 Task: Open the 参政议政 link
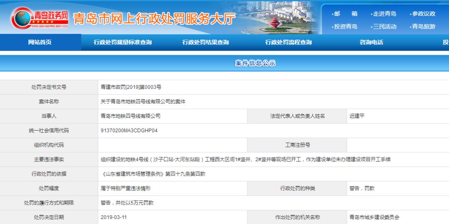[423, 14]
